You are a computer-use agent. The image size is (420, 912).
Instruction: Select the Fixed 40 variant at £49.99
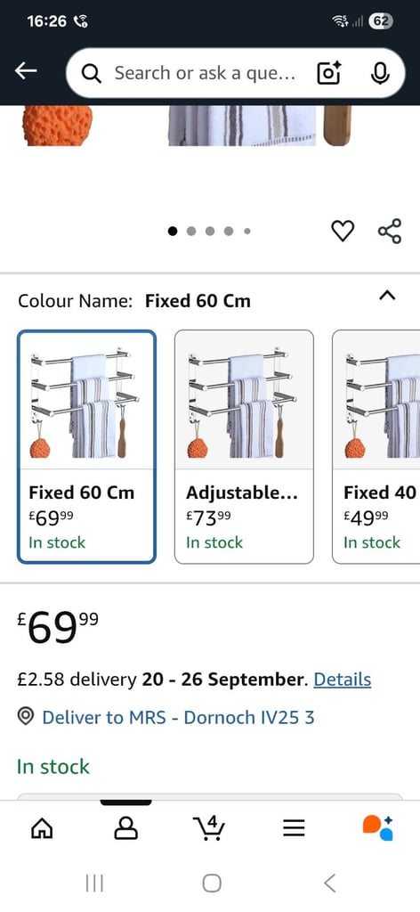point(376,447)
